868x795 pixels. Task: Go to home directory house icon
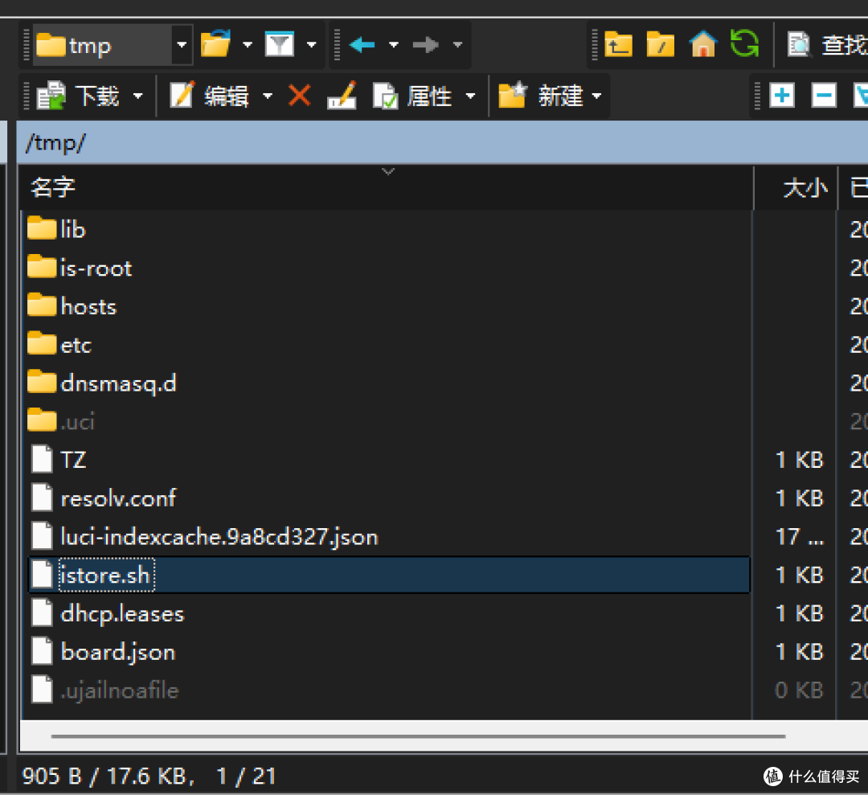pyautogui.click(x=703, y=45)
